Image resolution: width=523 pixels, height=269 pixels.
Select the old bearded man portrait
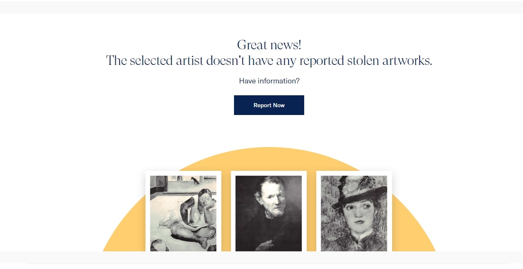[268, 213]
